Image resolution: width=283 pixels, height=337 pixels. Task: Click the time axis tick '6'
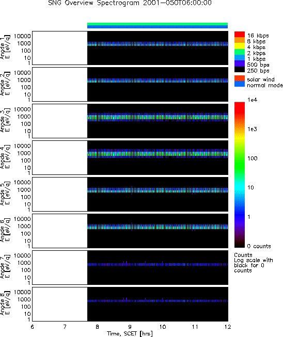pos(32,327)
